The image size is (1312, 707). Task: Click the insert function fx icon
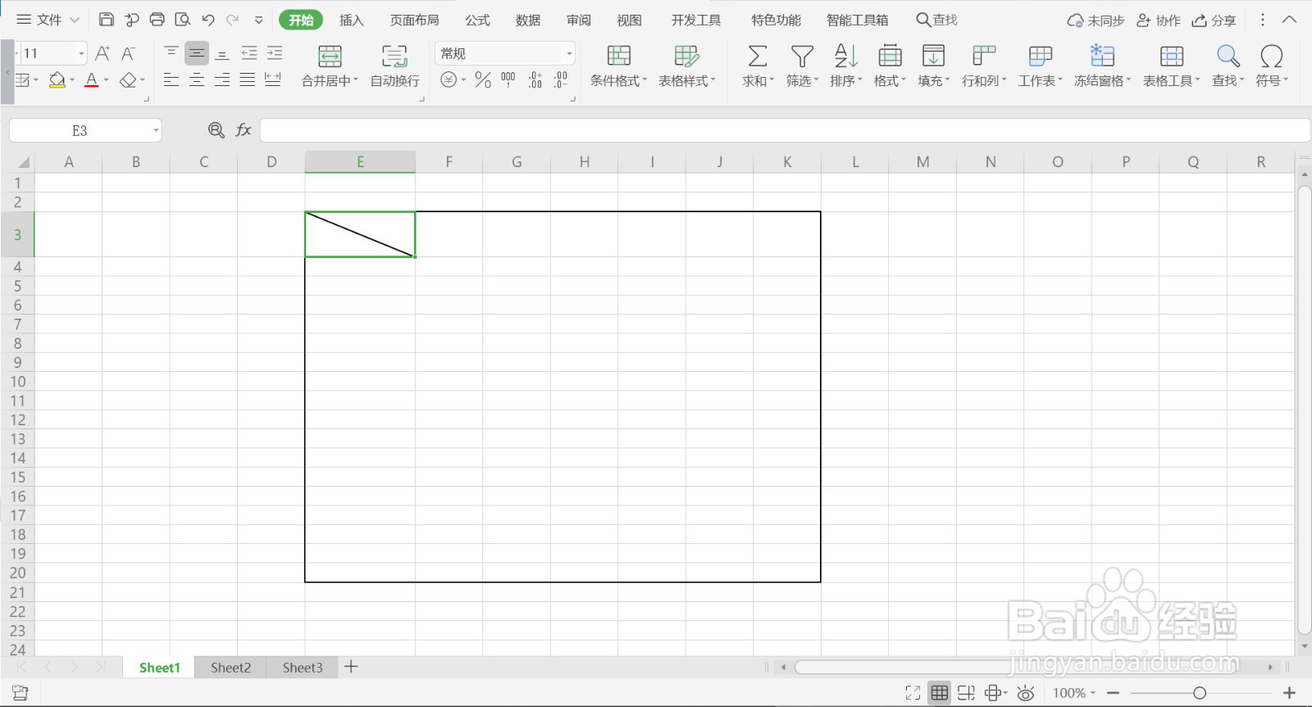coord(244,130)
